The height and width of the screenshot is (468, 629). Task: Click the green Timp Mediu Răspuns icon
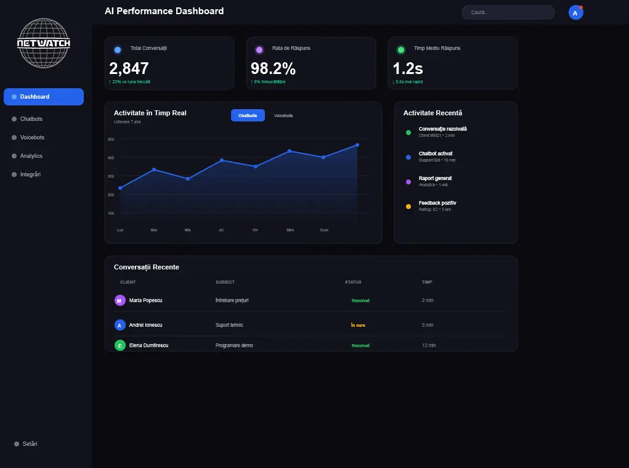click(401, 50)
